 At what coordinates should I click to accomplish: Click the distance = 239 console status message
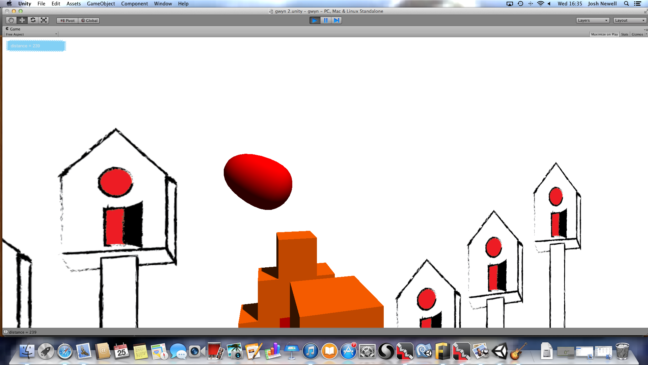[22, 332]
